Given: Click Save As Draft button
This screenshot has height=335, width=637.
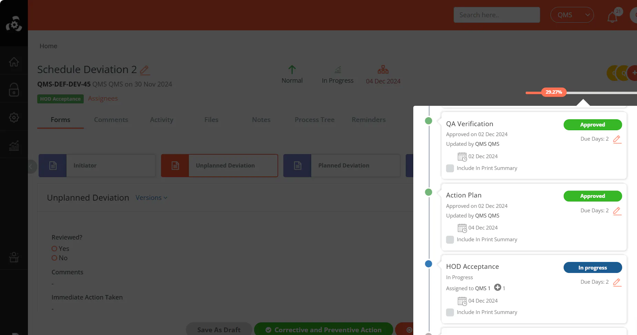Looking at the screenshot, I should coord(219,329).
